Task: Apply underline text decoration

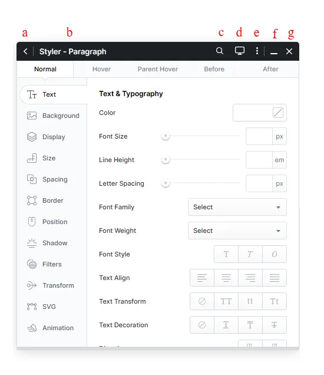Action: click(226, 325)
